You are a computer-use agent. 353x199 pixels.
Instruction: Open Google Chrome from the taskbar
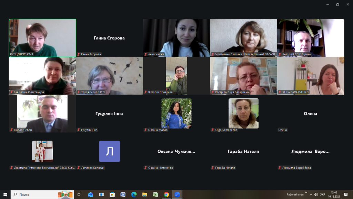tap(166, 195)
